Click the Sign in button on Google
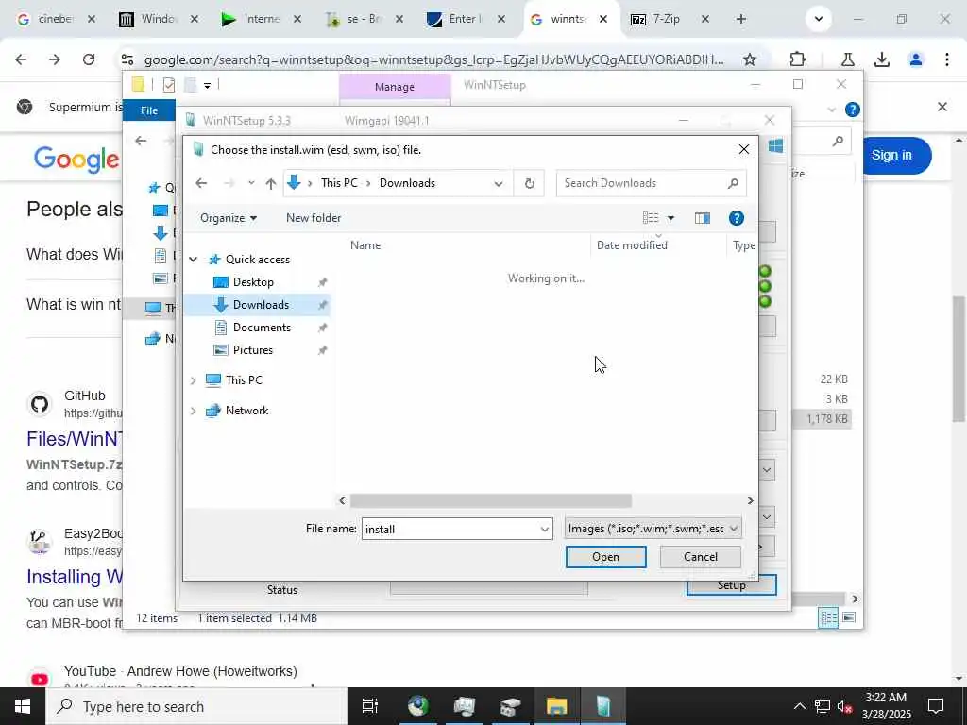Image resolution: width=967 pixels, height=725 pixels. coord(891,156)
